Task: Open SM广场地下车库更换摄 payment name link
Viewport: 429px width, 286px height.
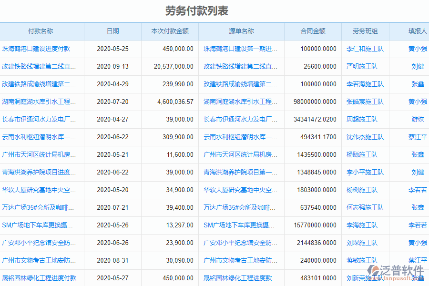Action: coord(38,225)
